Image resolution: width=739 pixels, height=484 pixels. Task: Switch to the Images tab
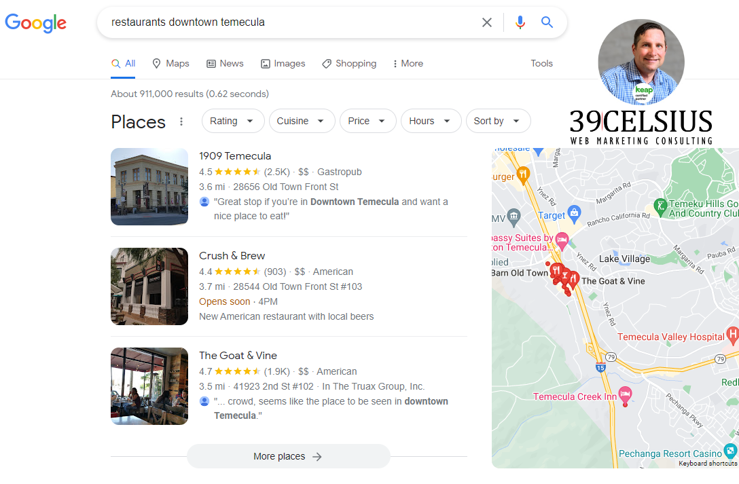click(x=283, y=64)
